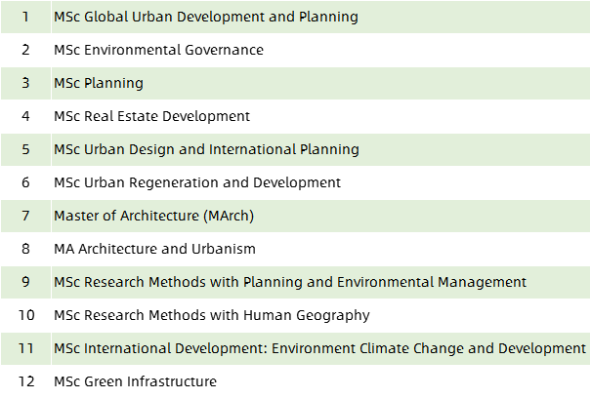Click row number 1 cell
The image size is (591, 399).
coord(25,17)
